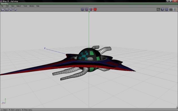Click the "M: Start camera" status bar hint
This screenshot has height=111, width=178.
(x=15, y=110)
